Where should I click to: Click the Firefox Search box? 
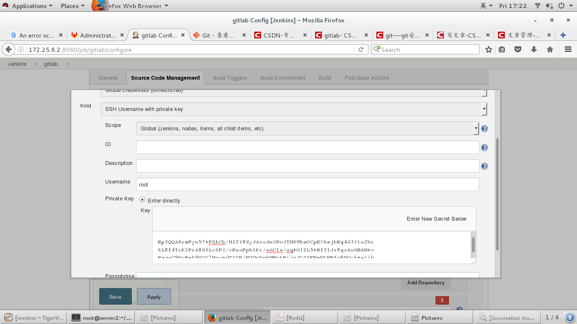tap(425, 49)
